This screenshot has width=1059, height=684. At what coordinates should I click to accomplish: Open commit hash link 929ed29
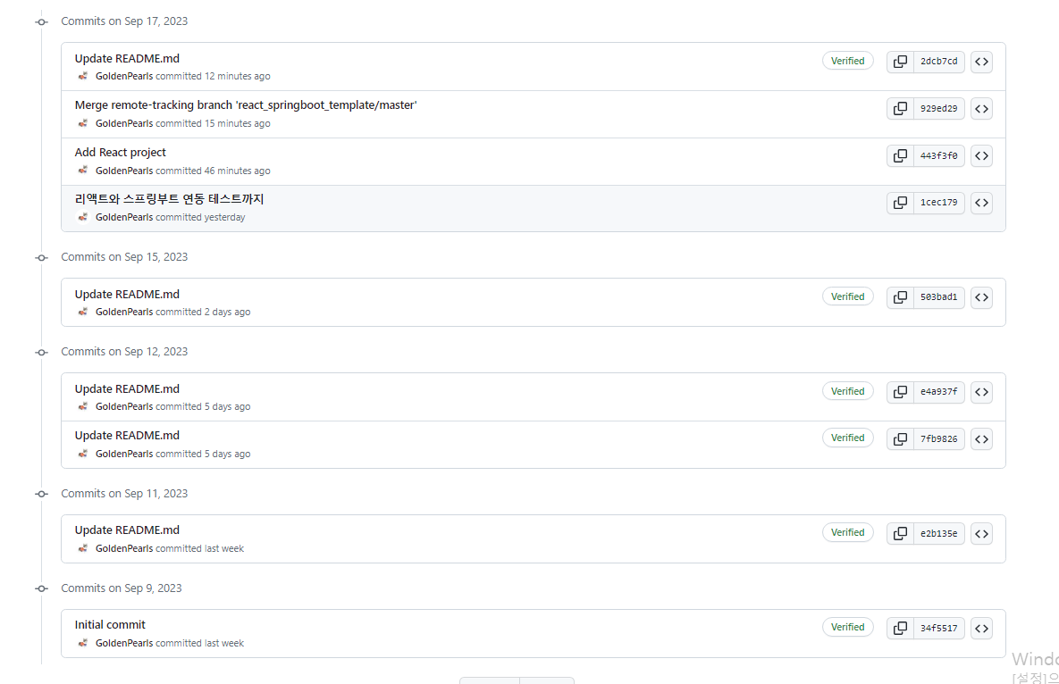(938, 109)
